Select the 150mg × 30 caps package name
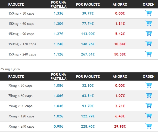This screenshot has height=132, width=158. [21, 14]
